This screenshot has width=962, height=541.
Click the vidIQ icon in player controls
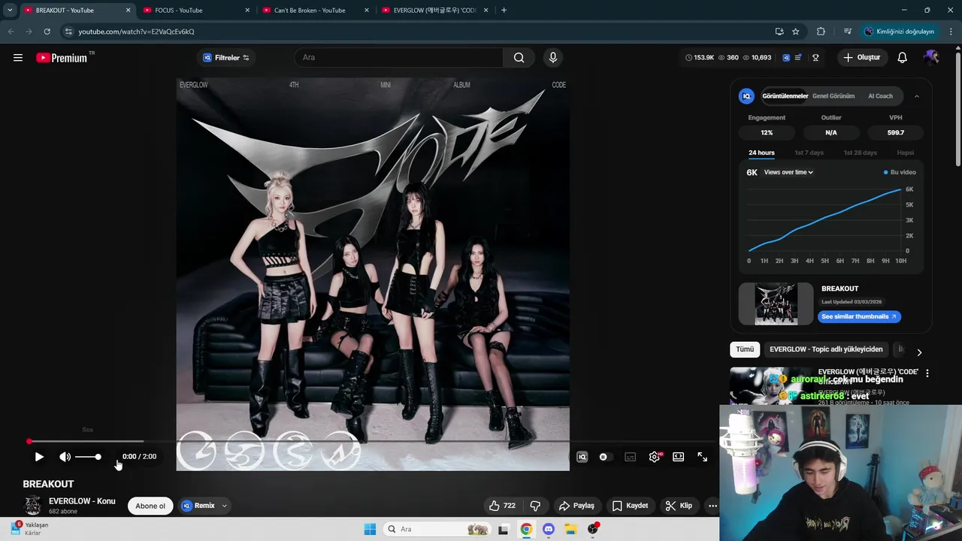[582, 457]
